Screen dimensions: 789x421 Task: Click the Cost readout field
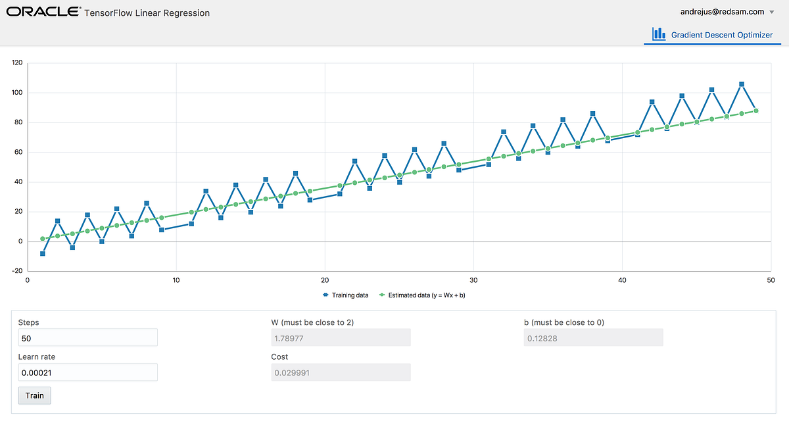341,372
